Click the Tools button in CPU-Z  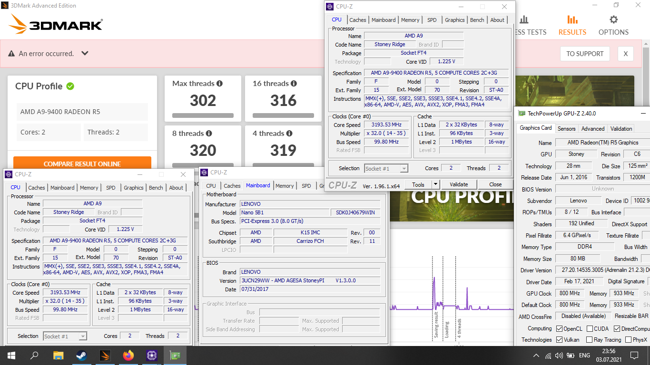(418, 184)
